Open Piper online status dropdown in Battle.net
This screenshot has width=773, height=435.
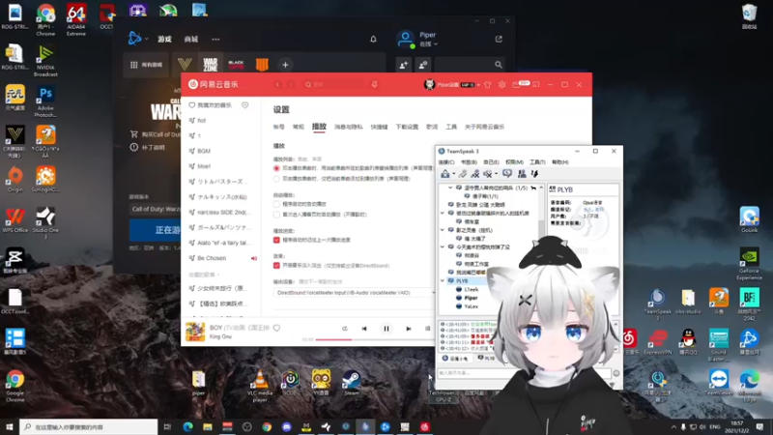click(428, 44)
